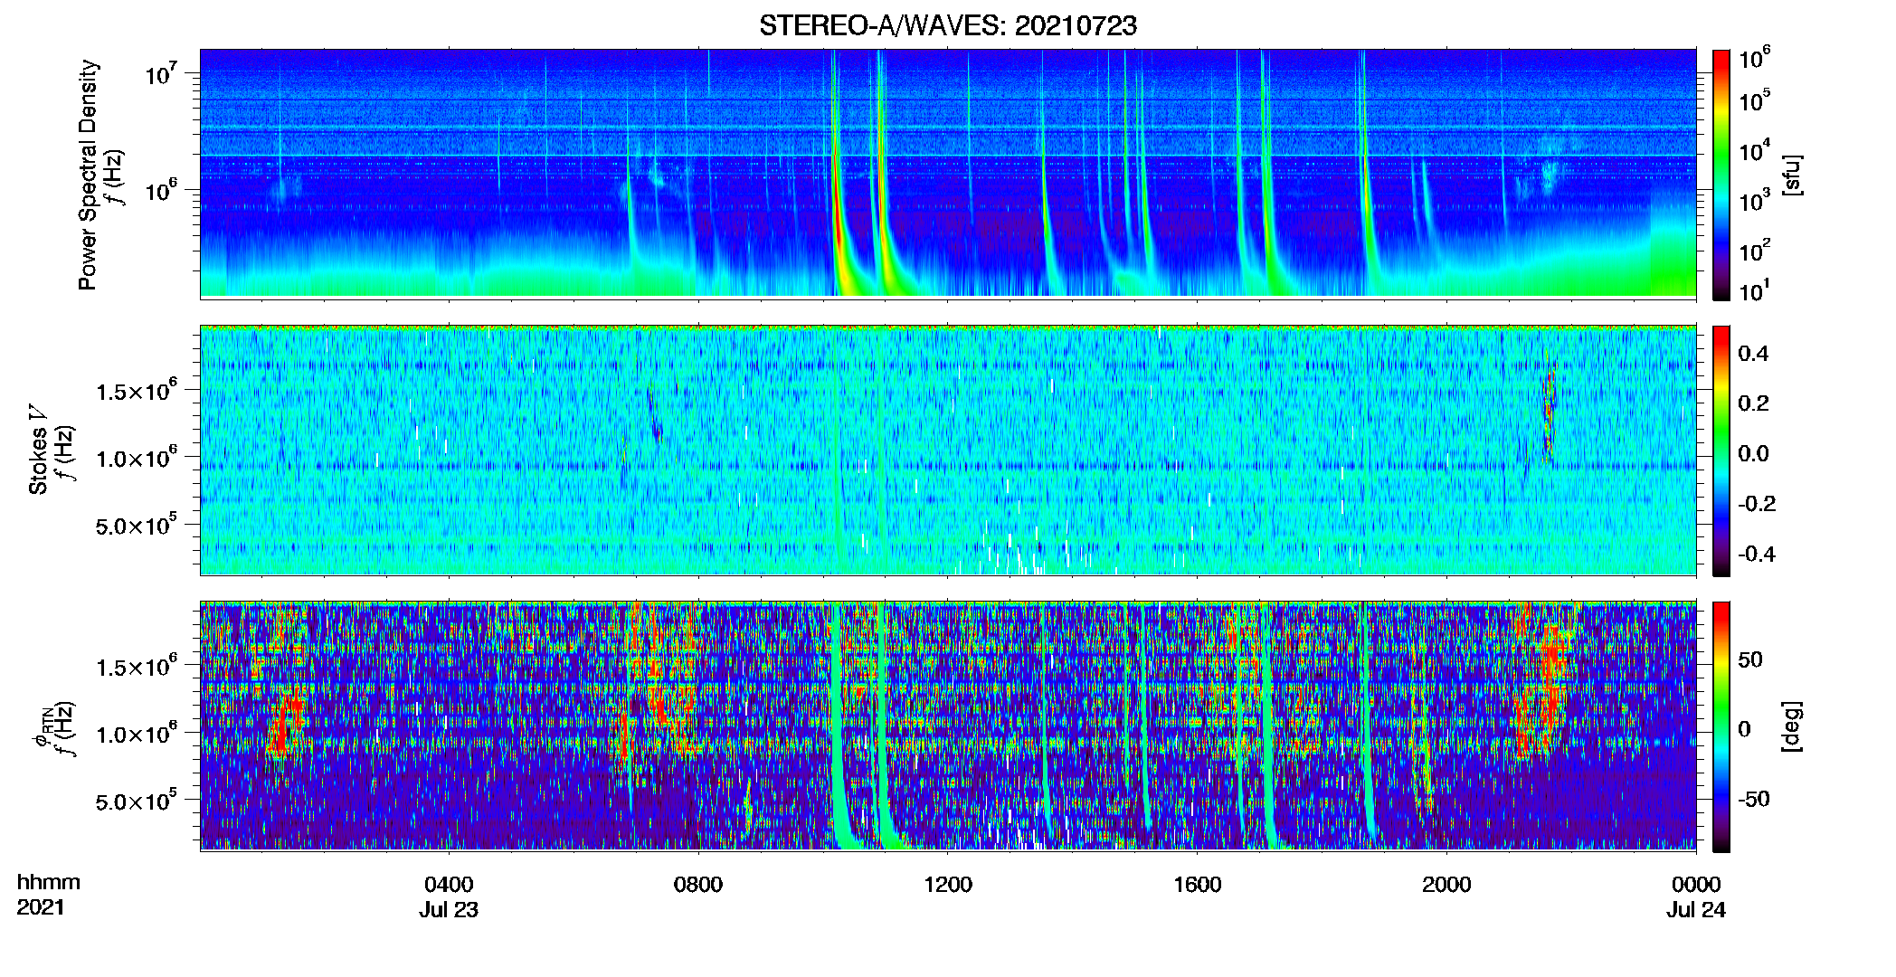This screenshot has width=1896, height=977.
Task: Click the 1200 time tick label
Action: (x=948, y=885)
